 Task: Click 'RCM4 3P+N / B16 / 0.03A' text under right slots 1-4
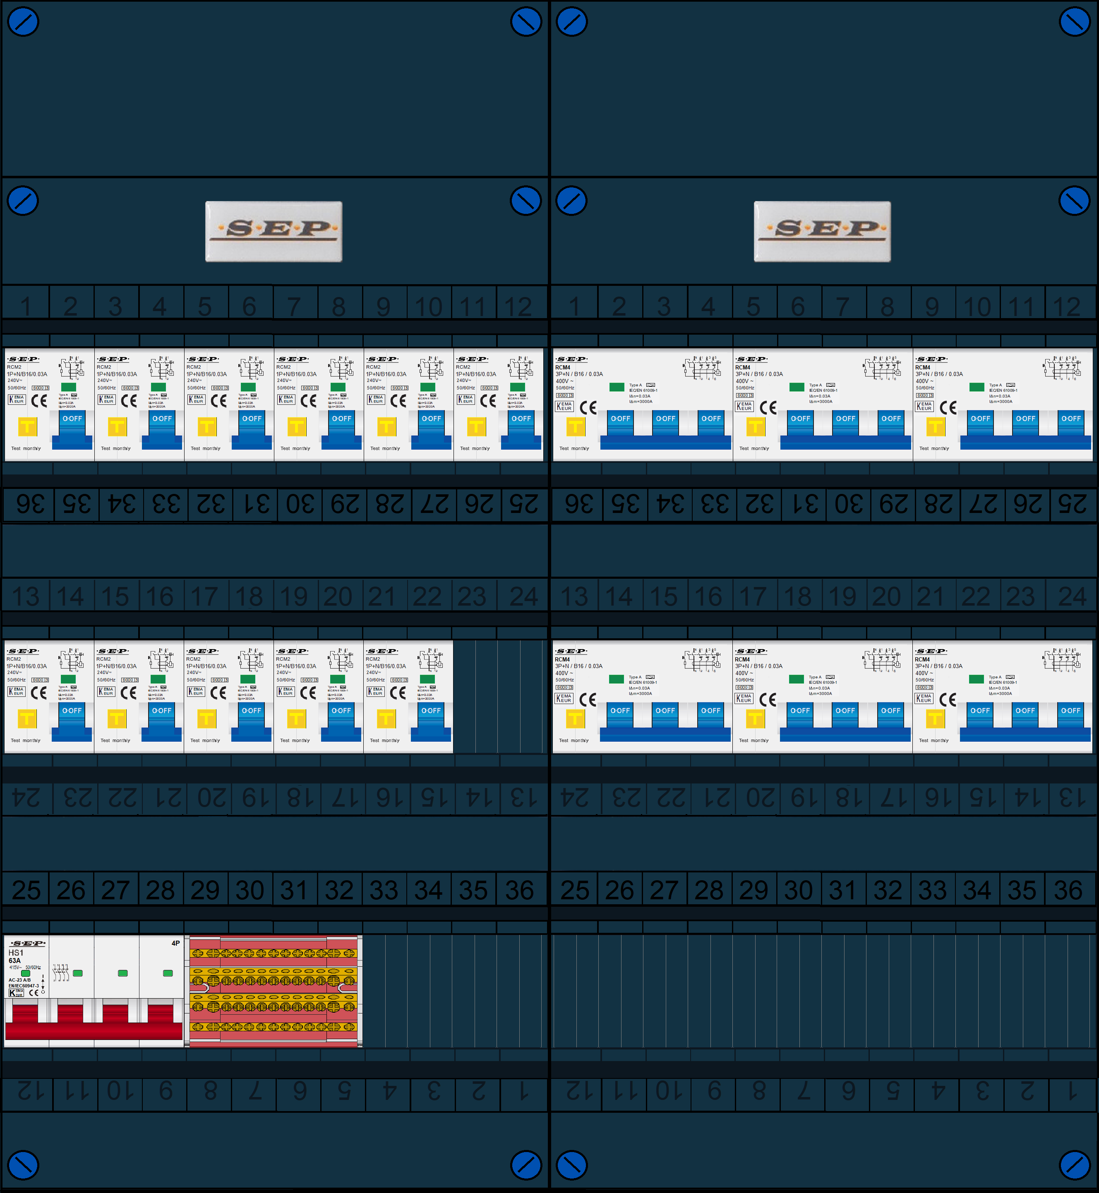coord(579,371)
